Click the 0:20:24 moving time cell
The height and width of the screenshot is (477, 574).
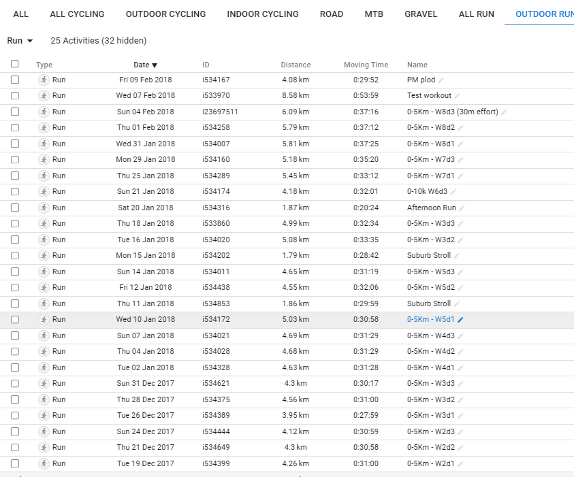point(366,208)
